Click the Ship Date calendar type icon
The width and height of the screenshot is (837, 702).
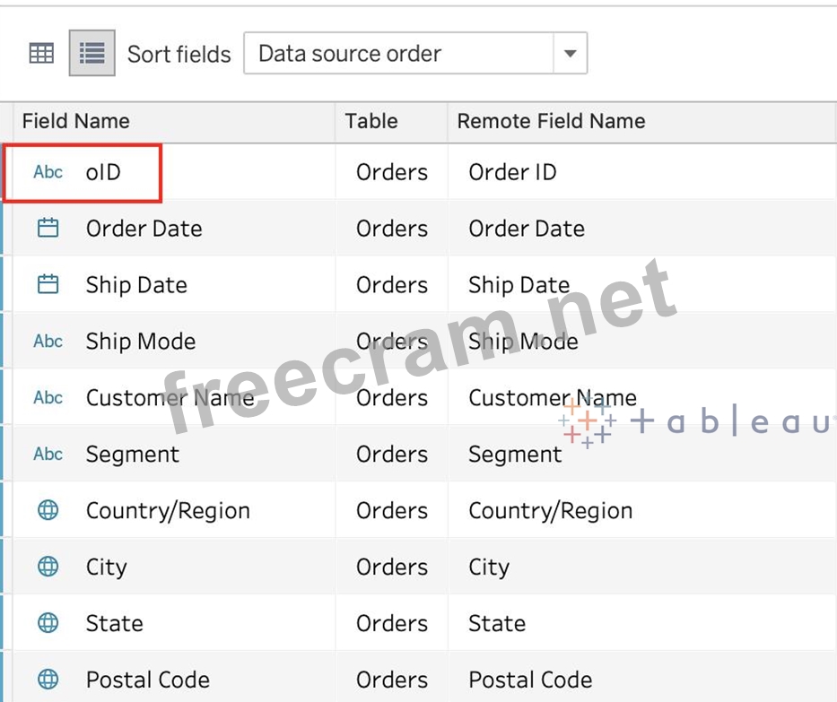pos(48,285)
